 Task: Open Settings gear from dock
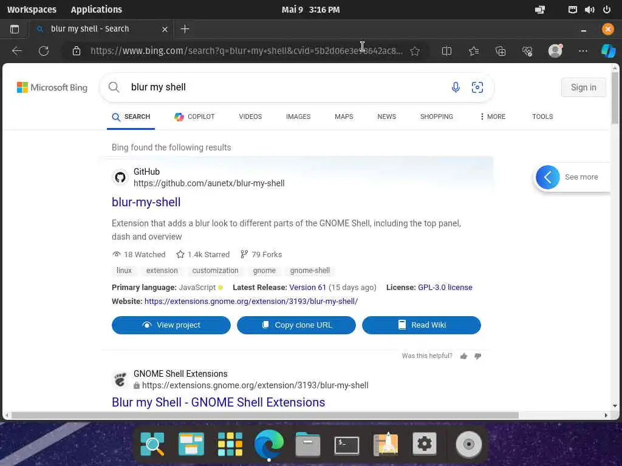pos(425,444)
